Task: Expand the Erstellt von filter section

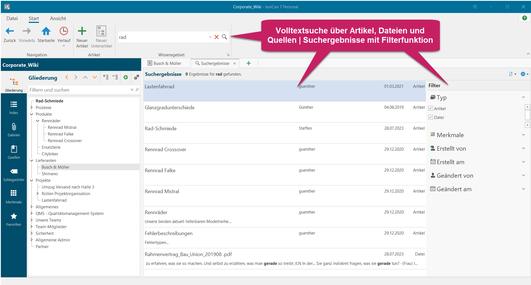Action: [523, 148]
